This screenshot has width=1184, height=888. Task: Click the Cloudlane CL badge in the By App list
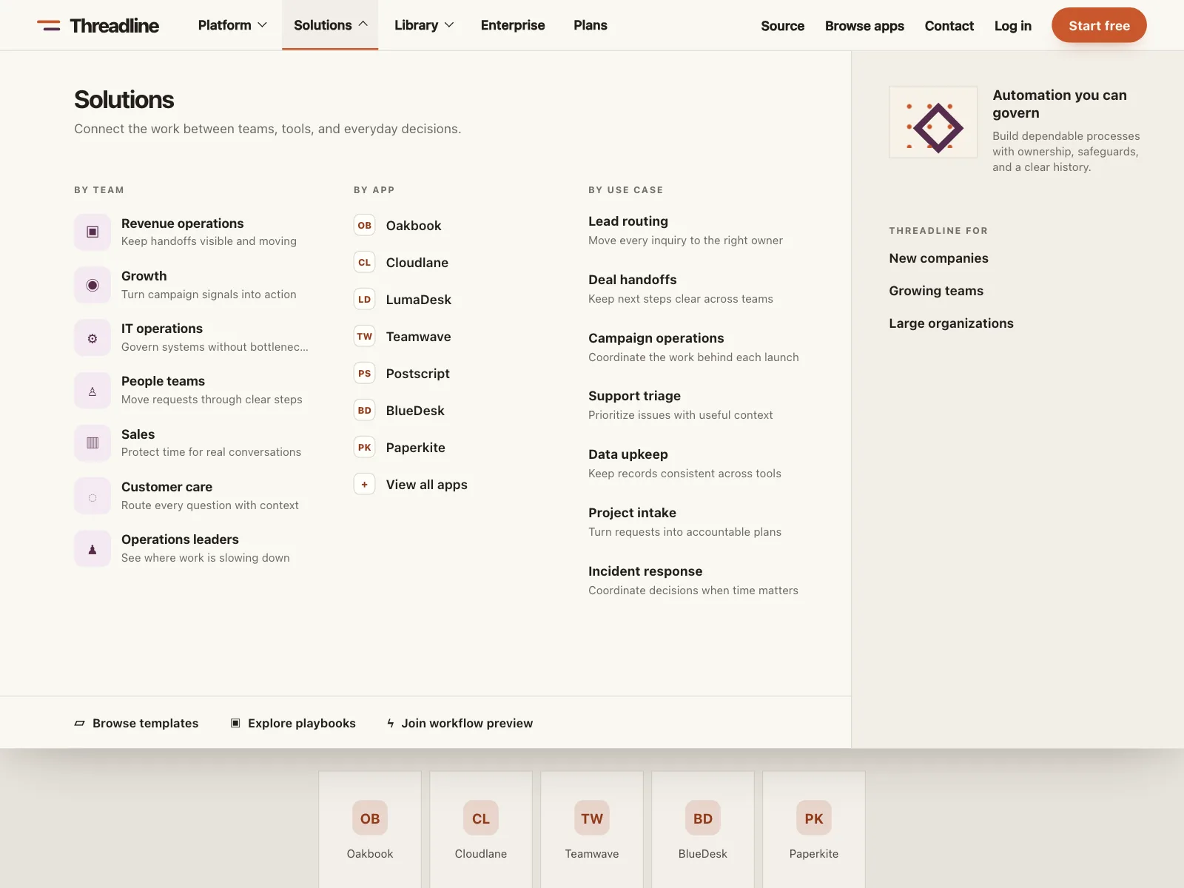coord(365,262)
